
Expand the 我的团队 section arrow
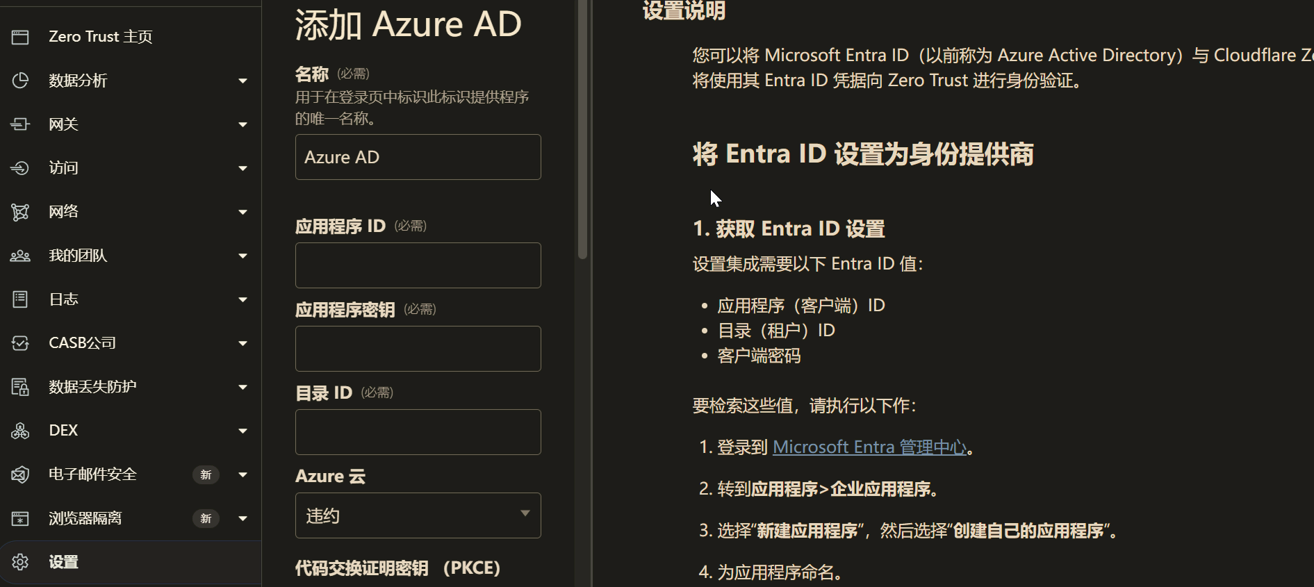click(x=243, y=256)
